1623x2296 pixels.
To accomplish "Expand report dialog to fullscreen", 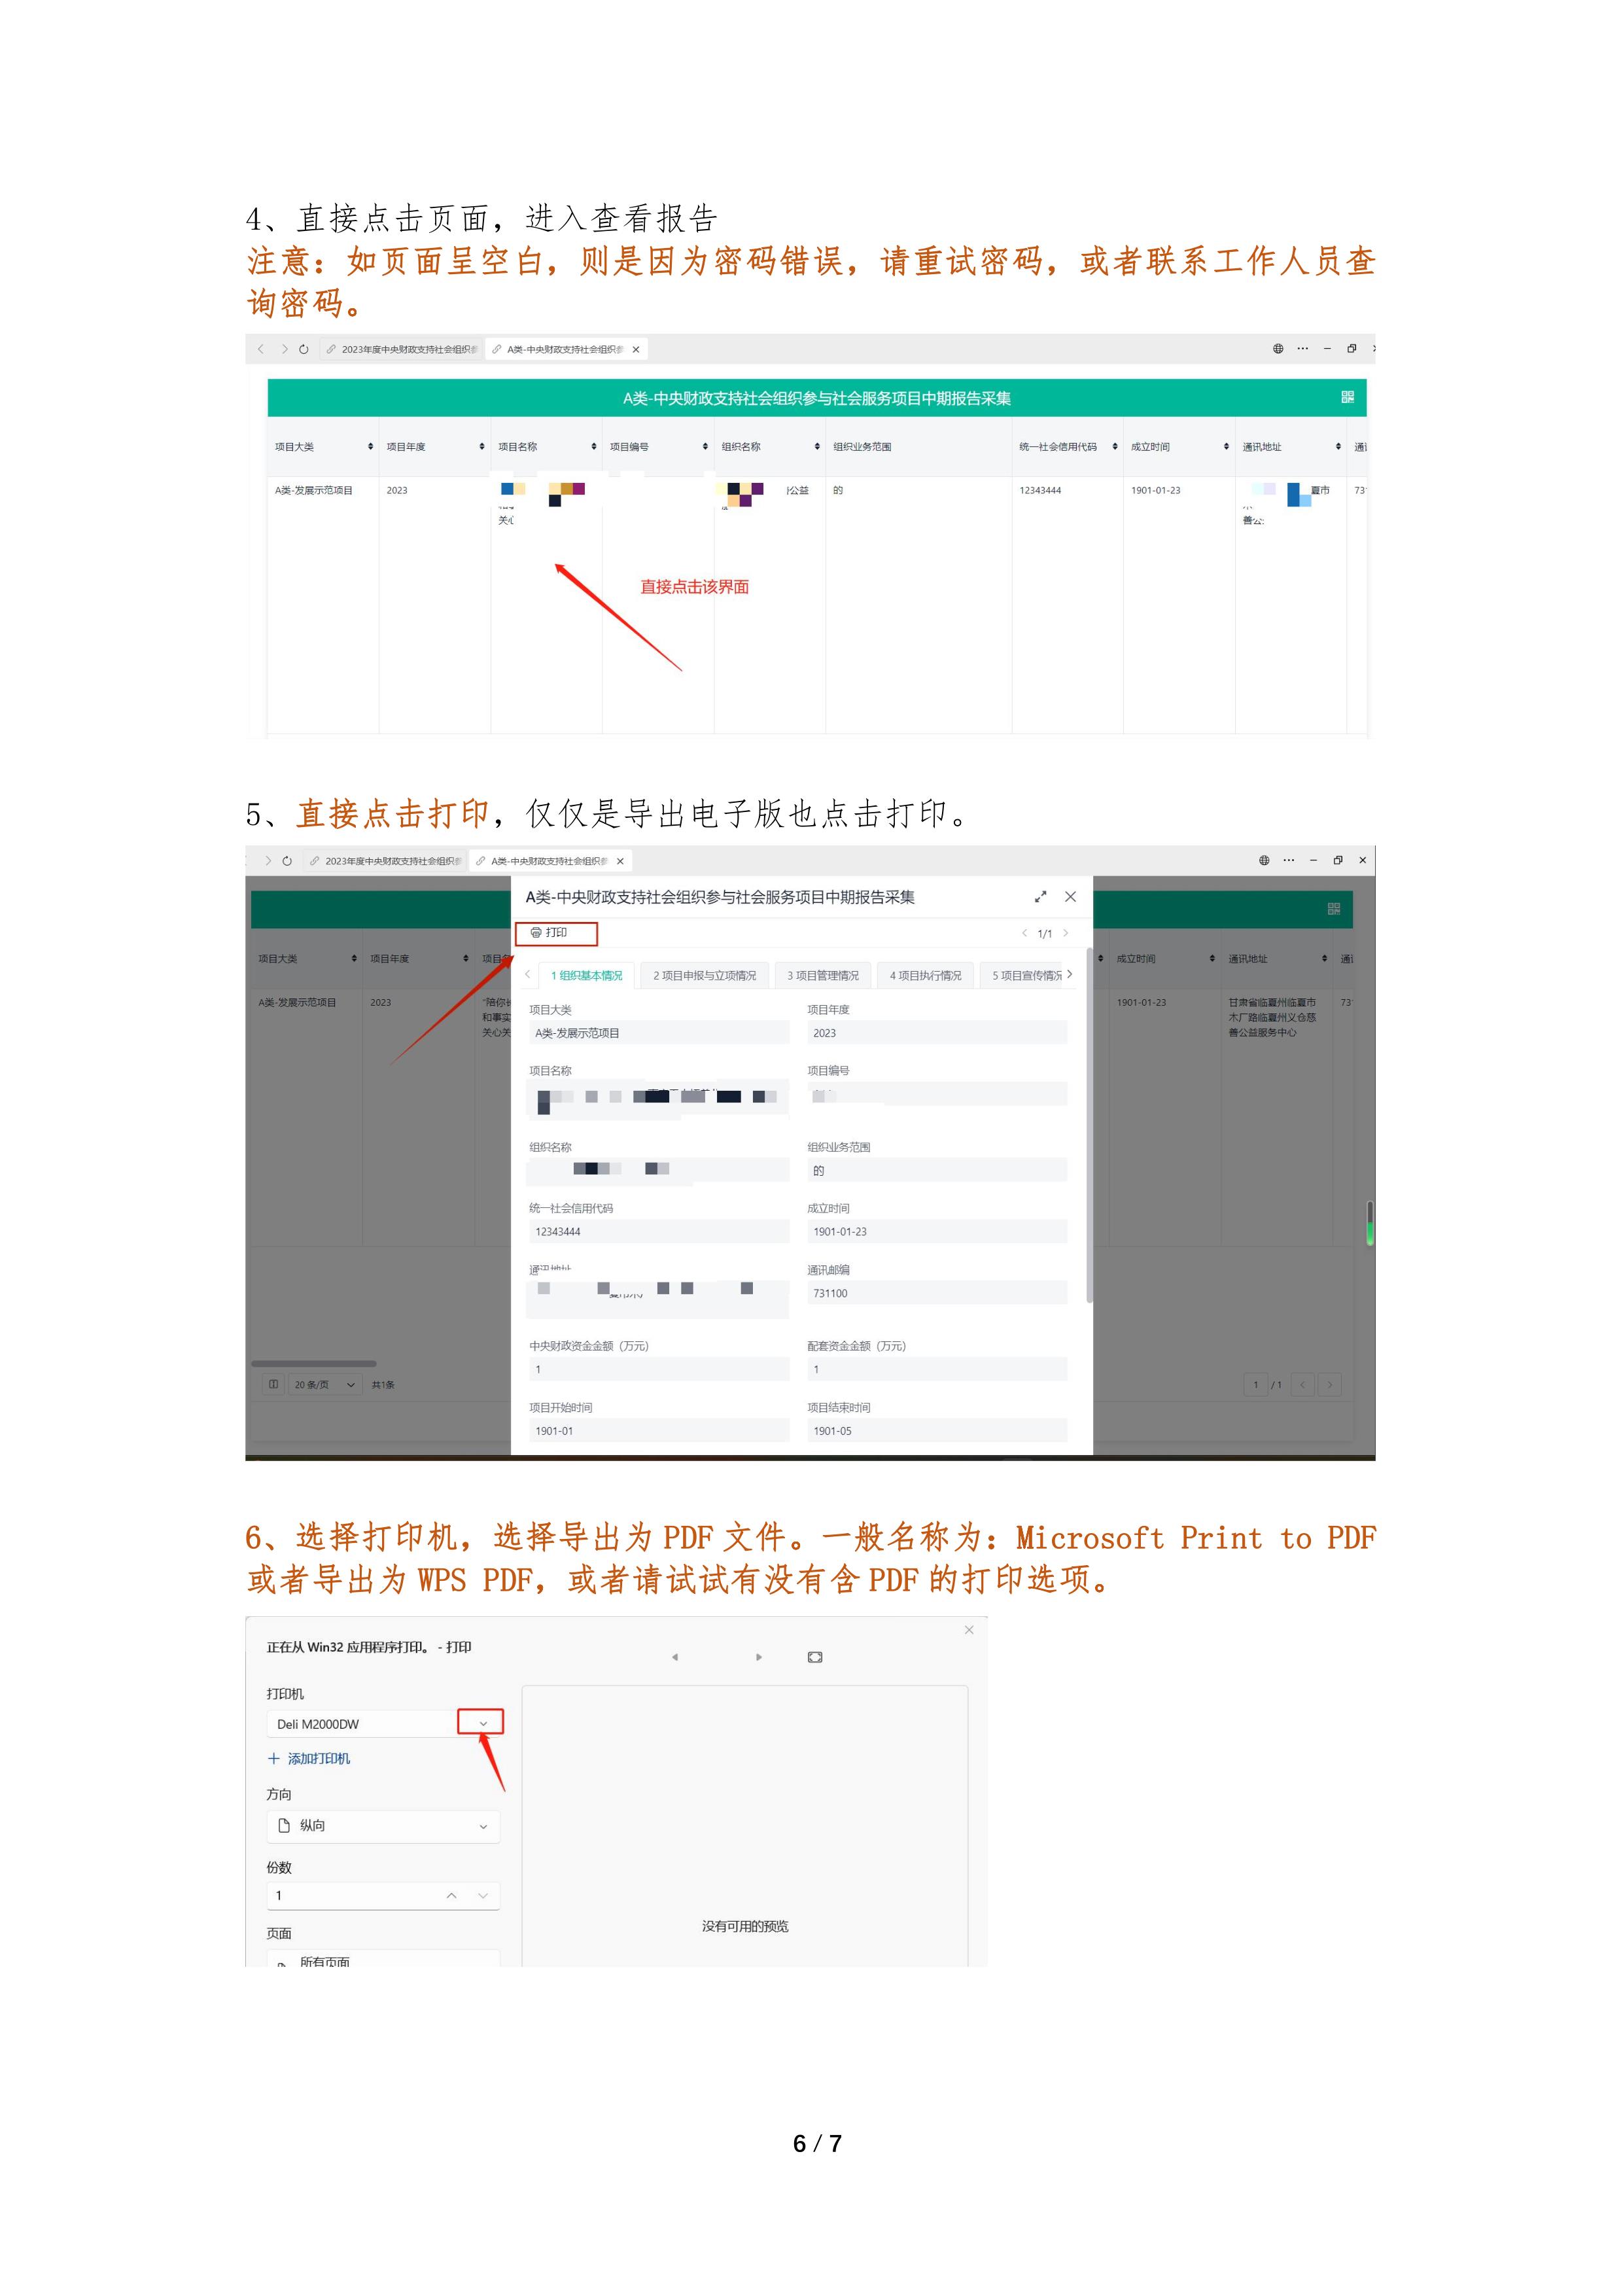I will point(1040,897).
